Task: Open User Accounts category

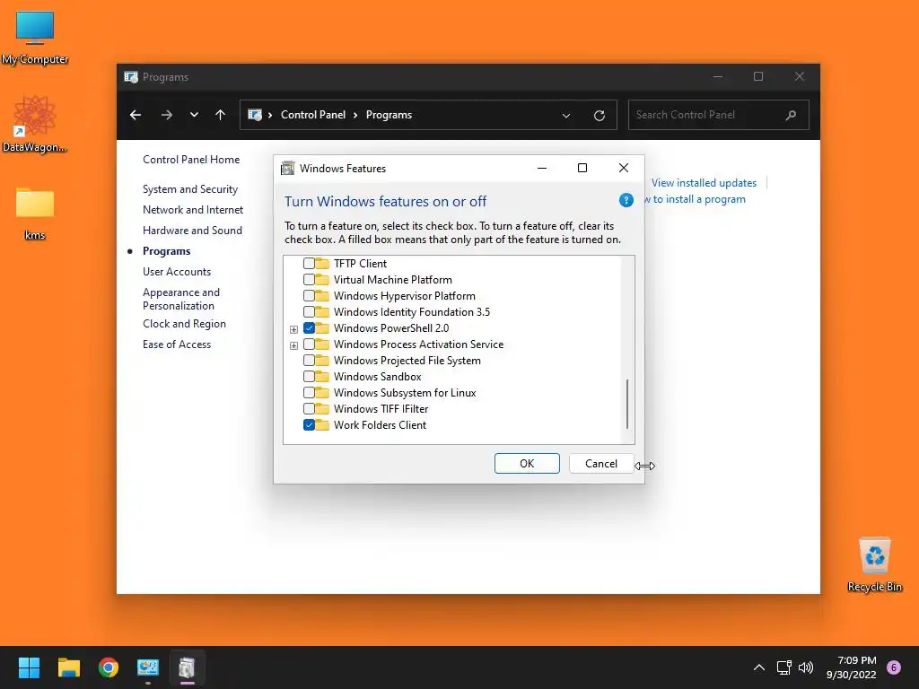Action: point(177,272)
